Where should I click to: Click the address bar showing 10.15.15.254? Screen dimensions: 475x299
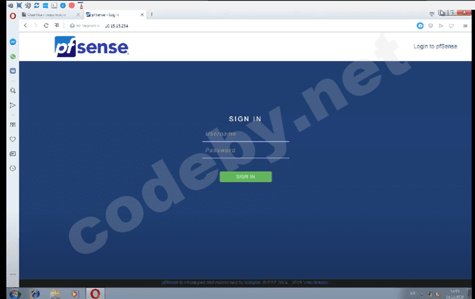tap(116, 26)
